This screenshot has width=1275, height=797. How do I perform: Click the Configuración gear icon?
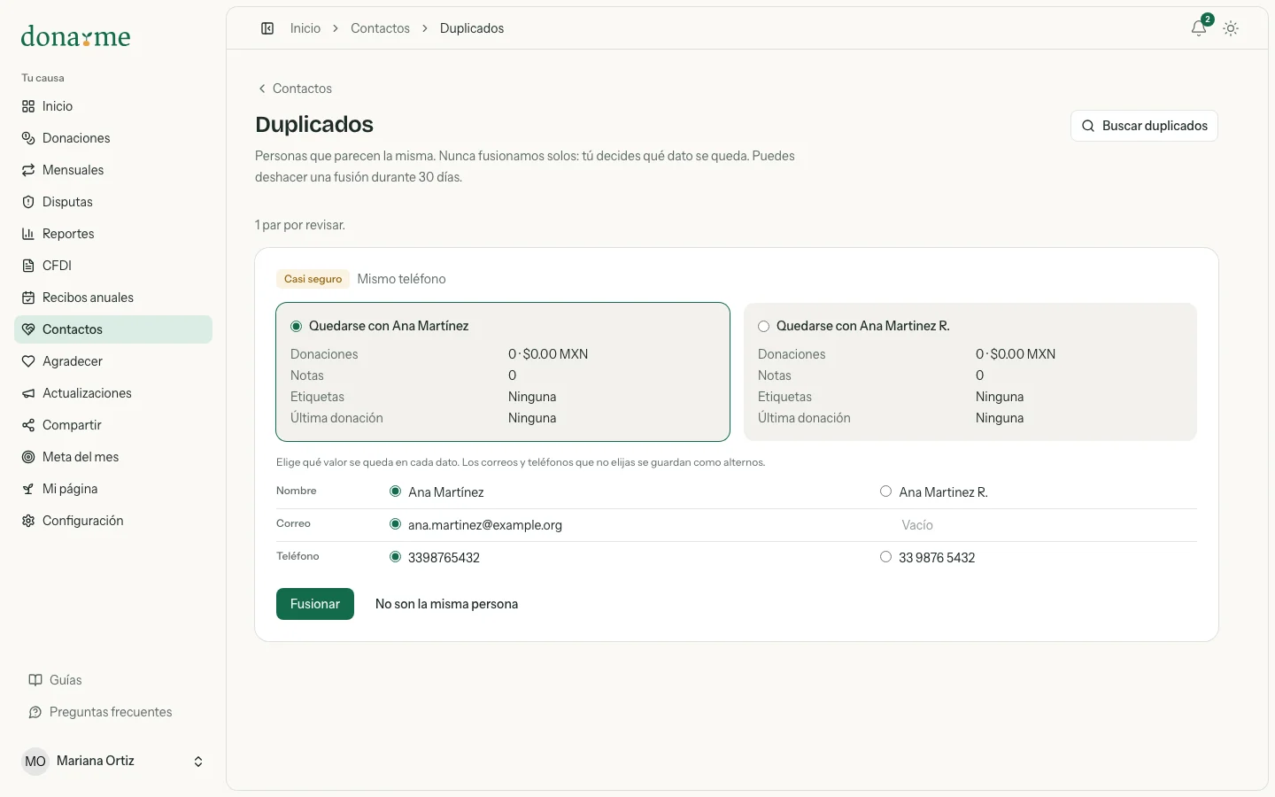click(x=28, y=521)
